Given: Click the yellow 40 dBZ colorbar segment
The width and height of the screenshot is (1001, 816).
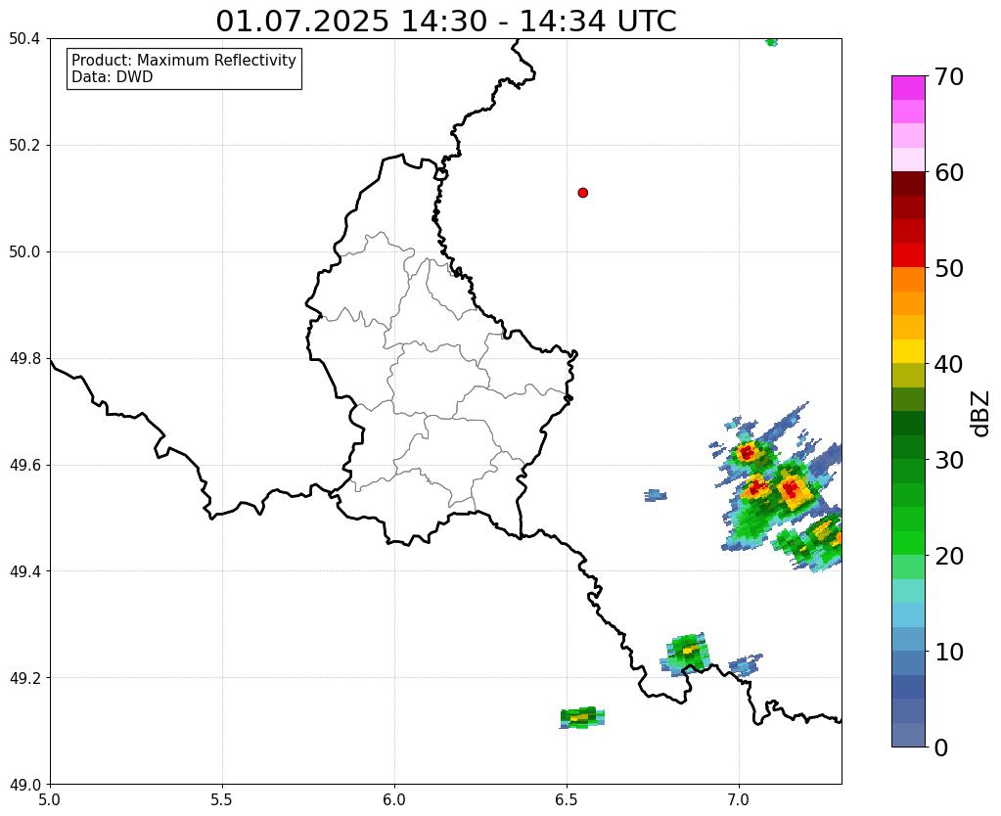Looking at the screenshot, I should tap(908, 351).
